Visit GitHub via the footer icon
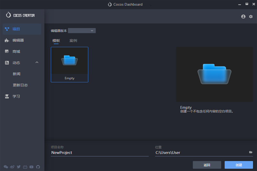Viewport: 257px width, 171px height. click(38, 167)
